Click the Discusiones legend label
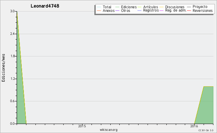This screenshot has height=133, width=217. click(175, 7)
